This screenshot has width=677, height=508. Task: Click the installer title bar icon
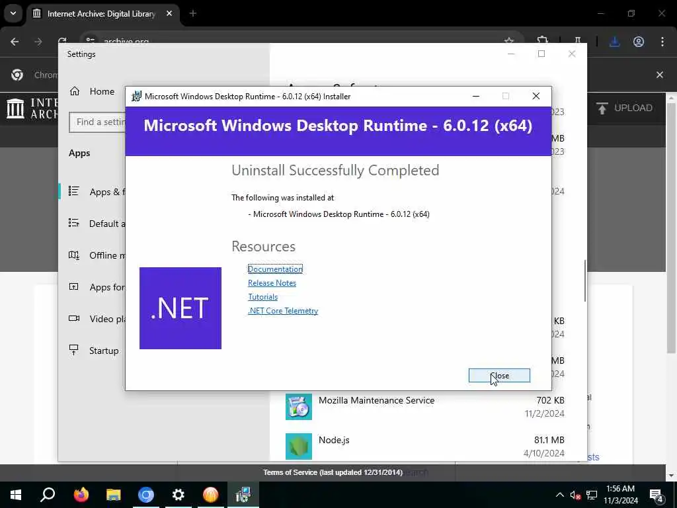click(136, 97)
